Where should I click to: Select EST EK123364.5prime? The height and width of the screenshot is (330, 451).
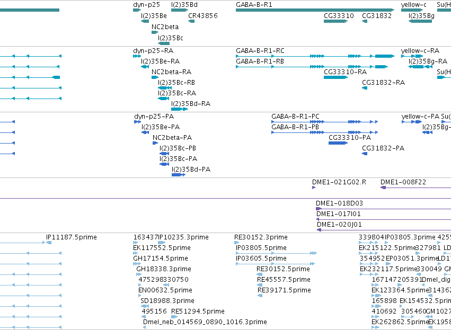pos(400,290)
